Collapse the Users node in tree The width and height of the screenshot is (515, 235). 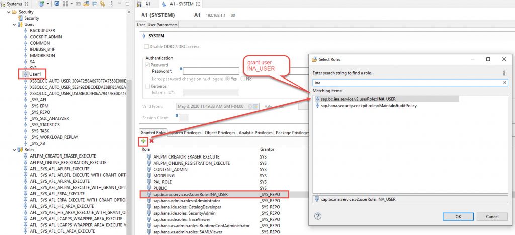coord(14,24)
